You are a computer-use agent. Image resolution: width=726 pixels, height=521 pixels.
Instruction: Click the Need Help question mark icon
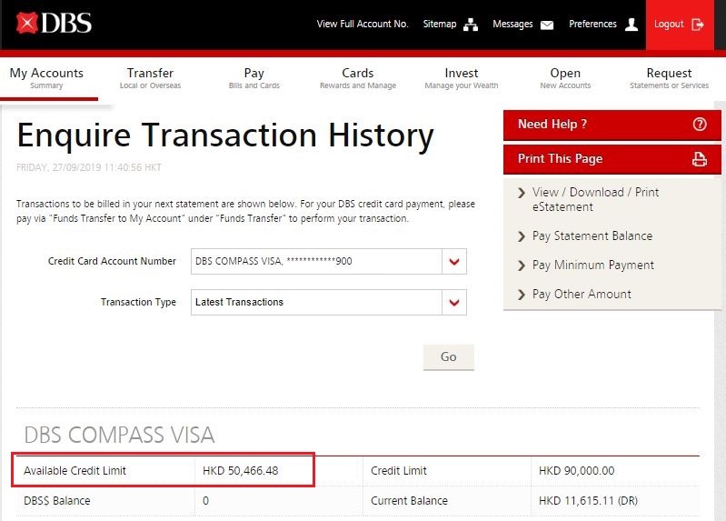click(x=699, y=125)
